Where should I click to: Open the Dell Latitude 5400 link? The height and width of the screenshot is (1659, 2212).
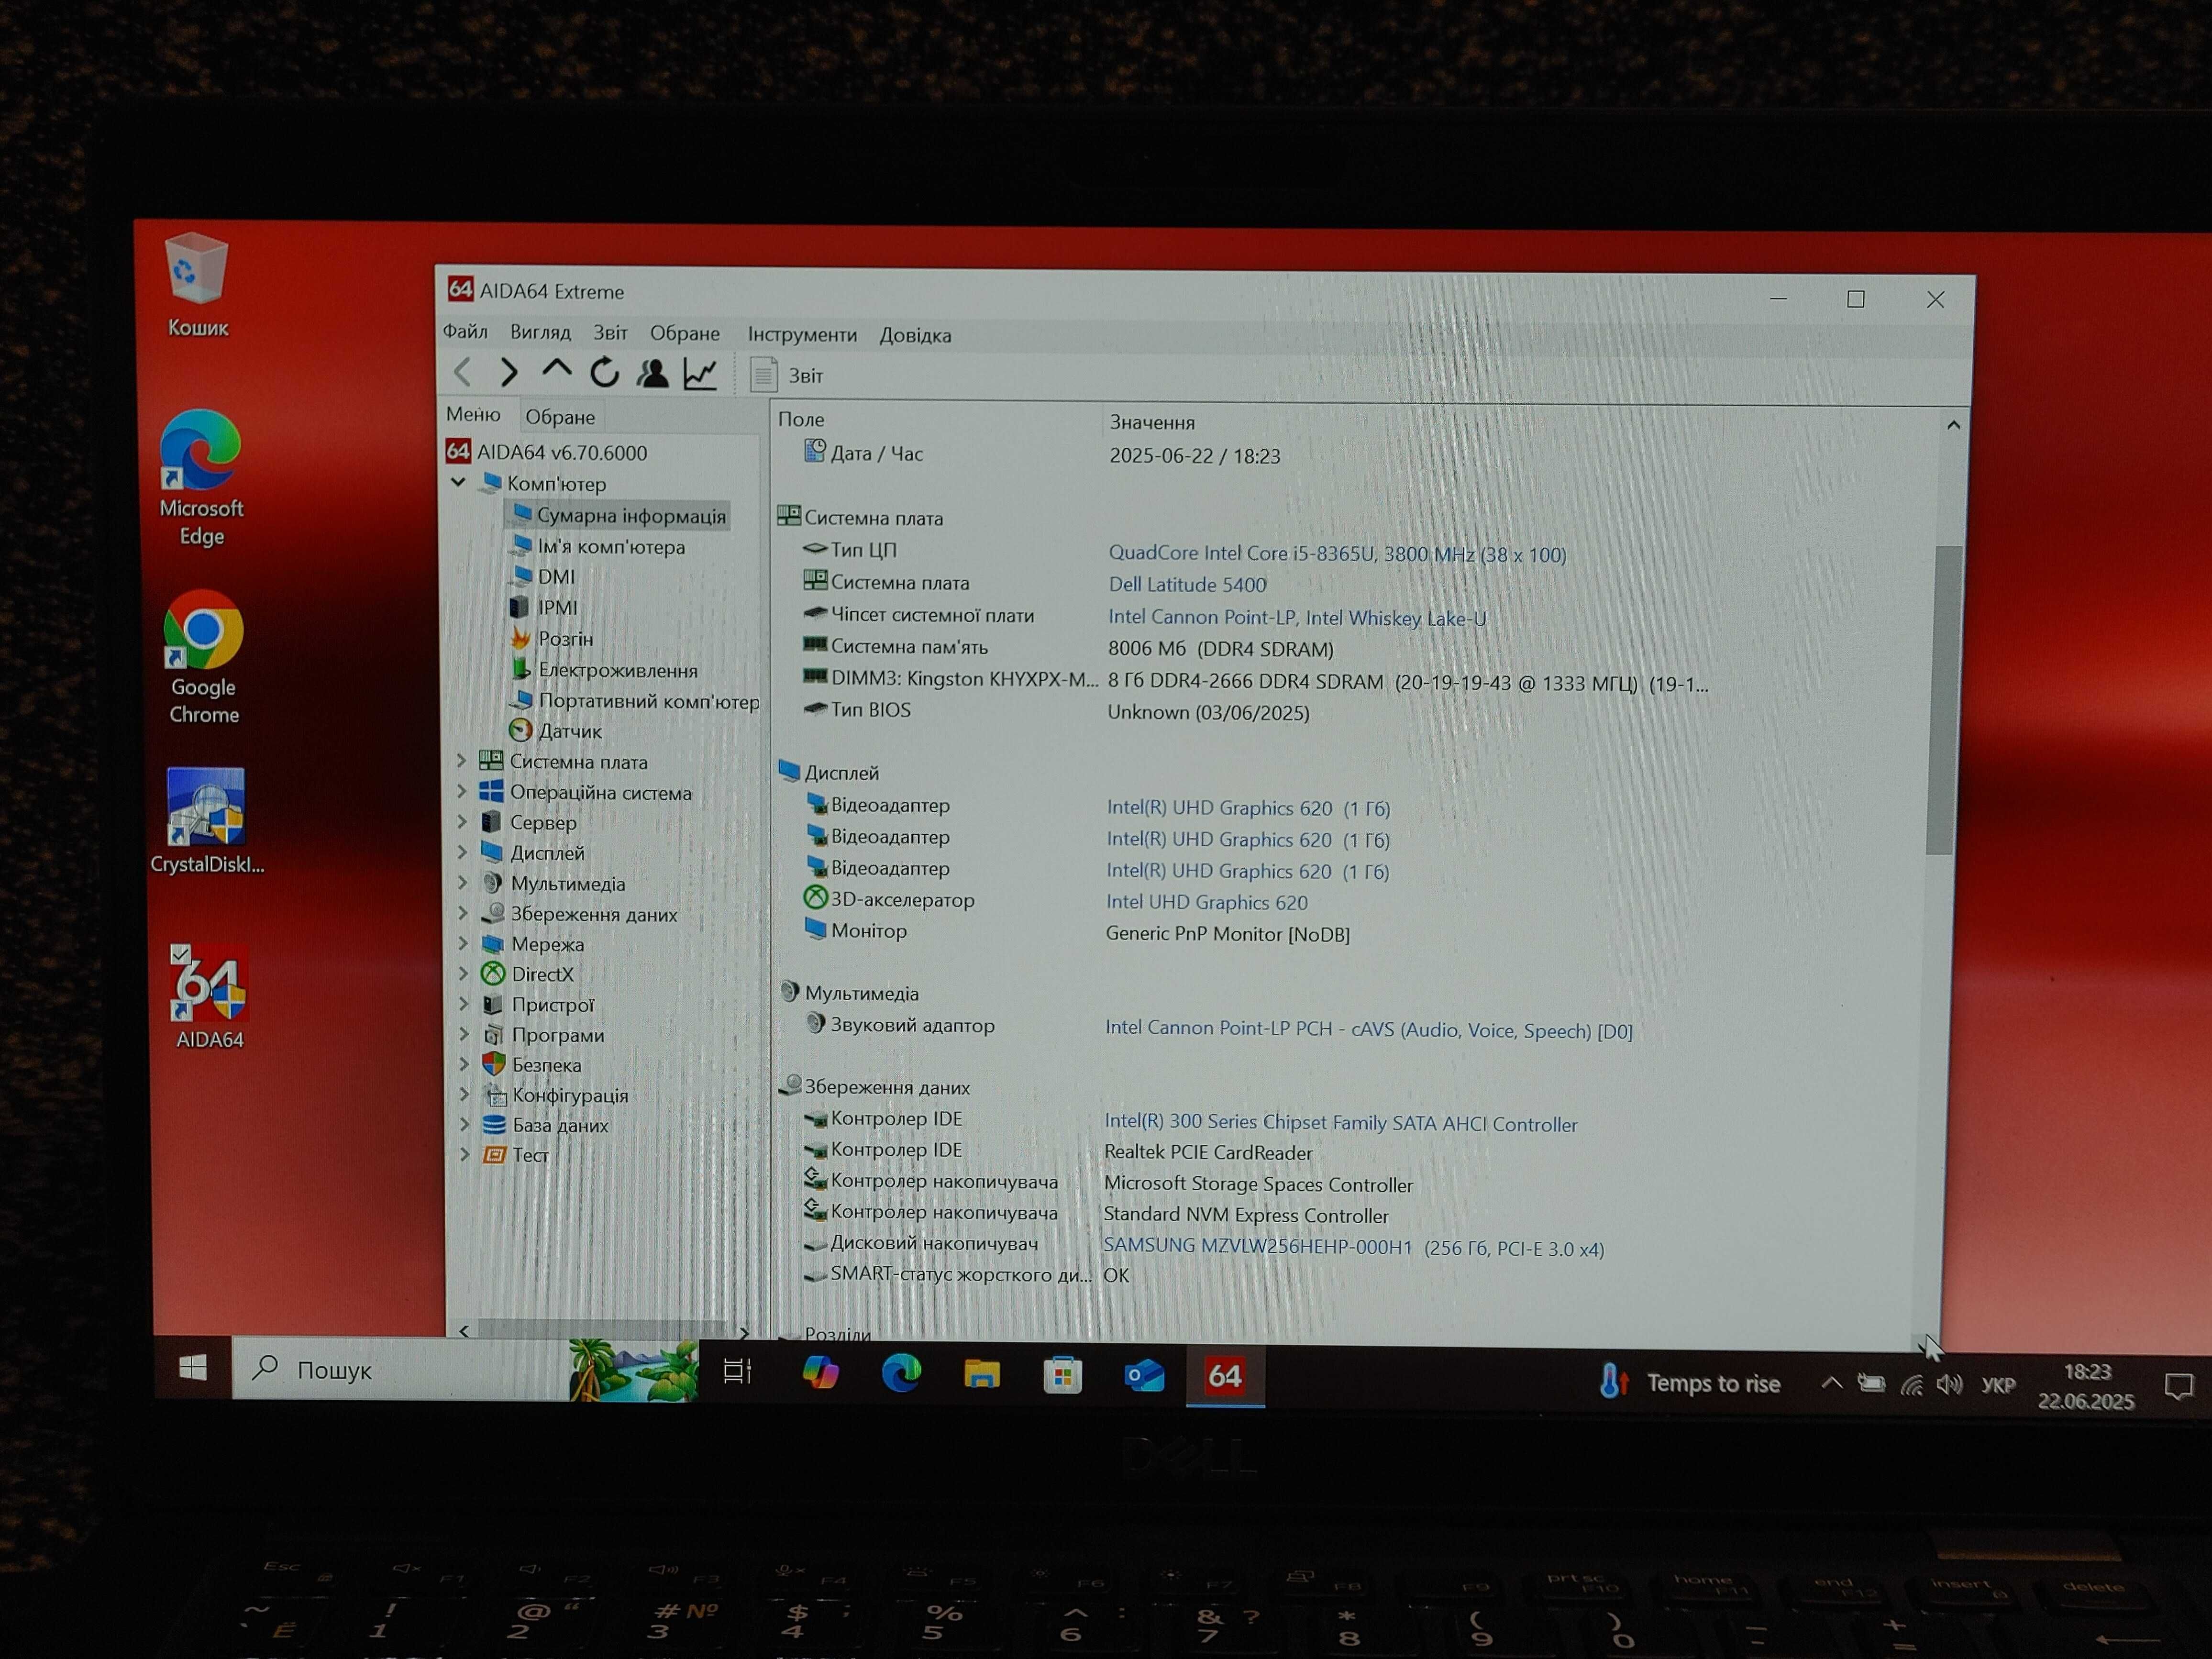coord(1187,584)
